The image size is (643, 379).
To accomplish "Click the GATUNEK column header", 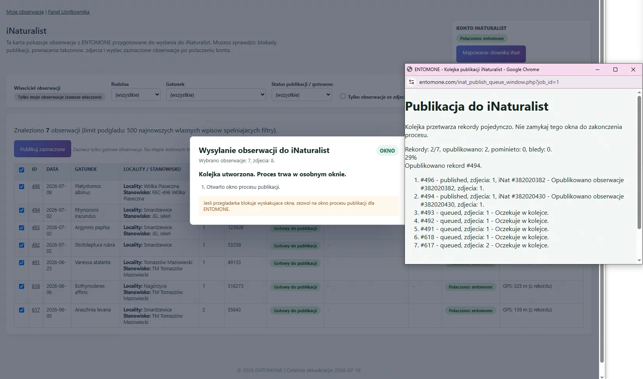I will (x=86, y=169).
